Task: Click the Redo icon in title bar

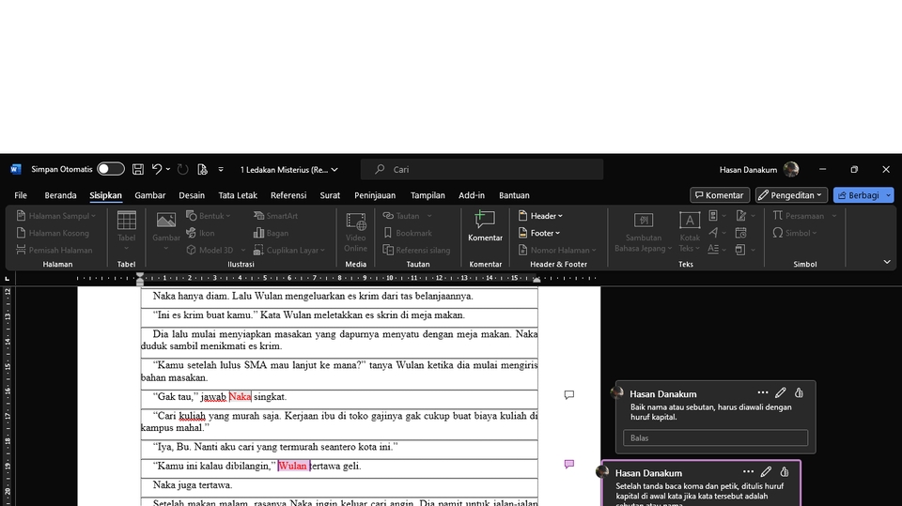Action: [182, 169]
